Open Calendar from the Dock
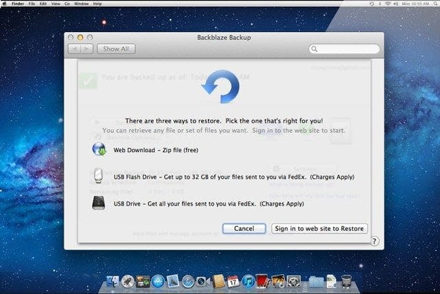This screenshot has width=440, height=294. 233,282
